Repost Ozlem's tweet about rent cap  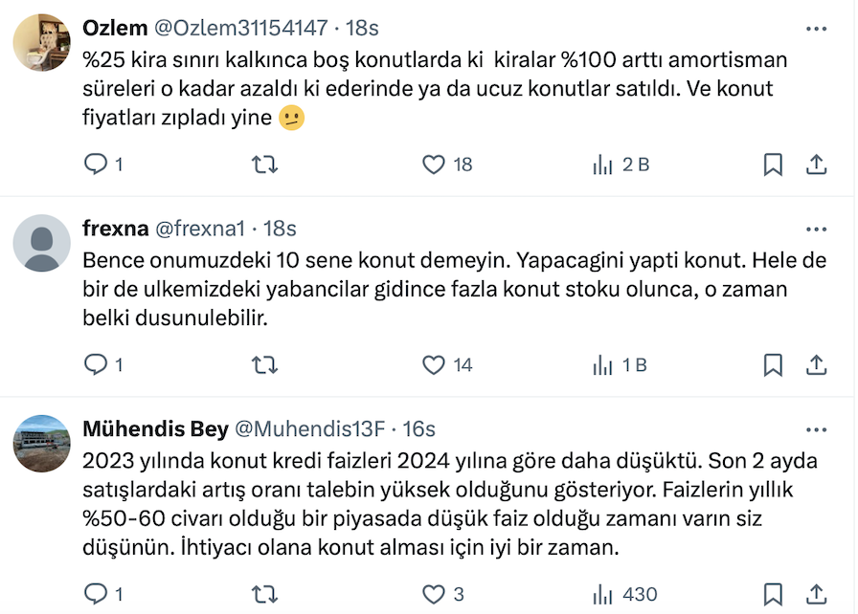[263, 164]
